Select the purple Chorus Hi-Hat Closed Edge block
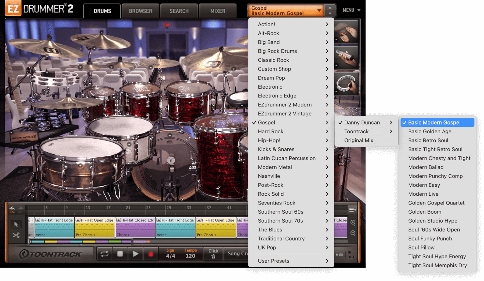Viewport: 484px width, 281px height. 135,227
